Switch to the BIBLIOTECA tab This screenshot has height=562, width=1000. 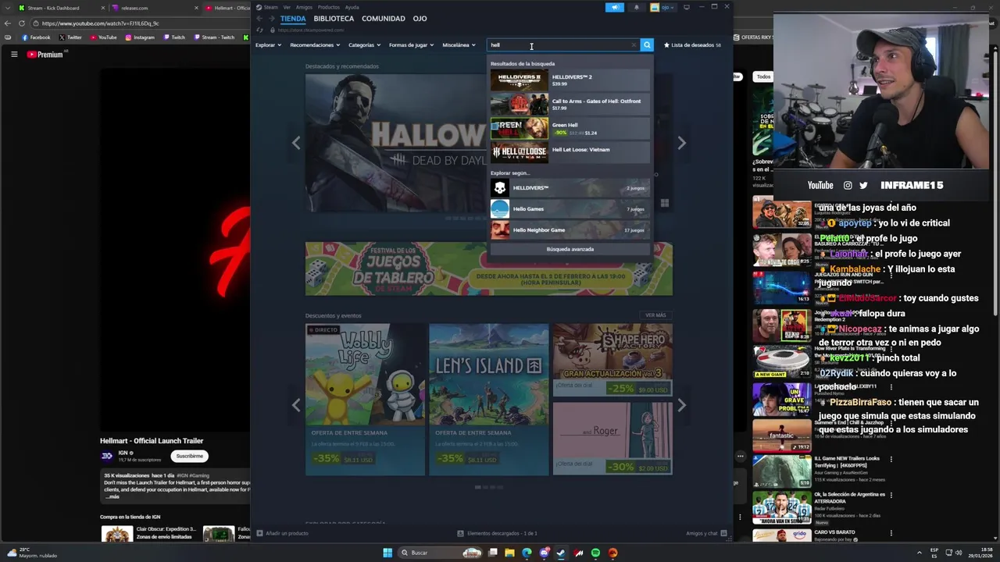334,19
